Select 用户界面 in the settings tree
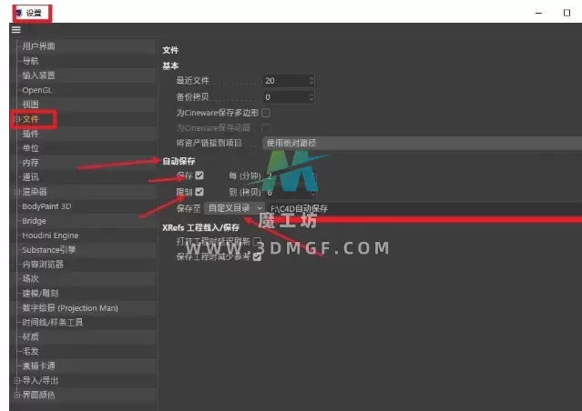 click(x=38, y=46)
